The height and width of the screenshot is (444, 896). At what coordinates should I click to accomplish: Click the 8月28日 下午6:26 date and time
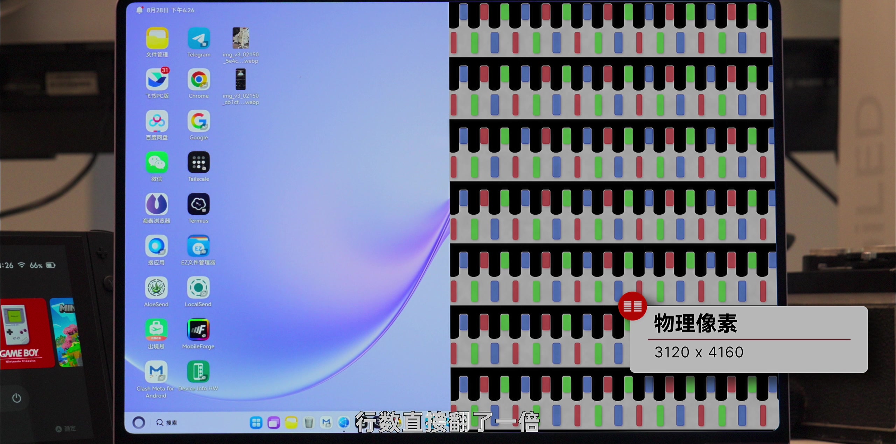pos(170,10)
